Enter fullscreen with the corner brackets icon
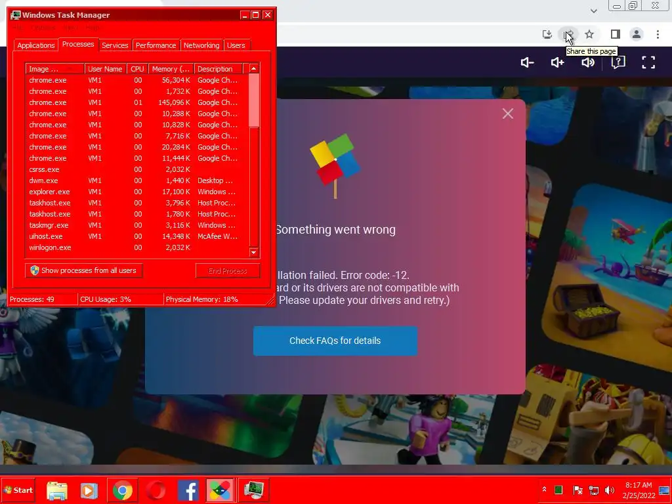The image size is (672, 504). click(648, 62)
